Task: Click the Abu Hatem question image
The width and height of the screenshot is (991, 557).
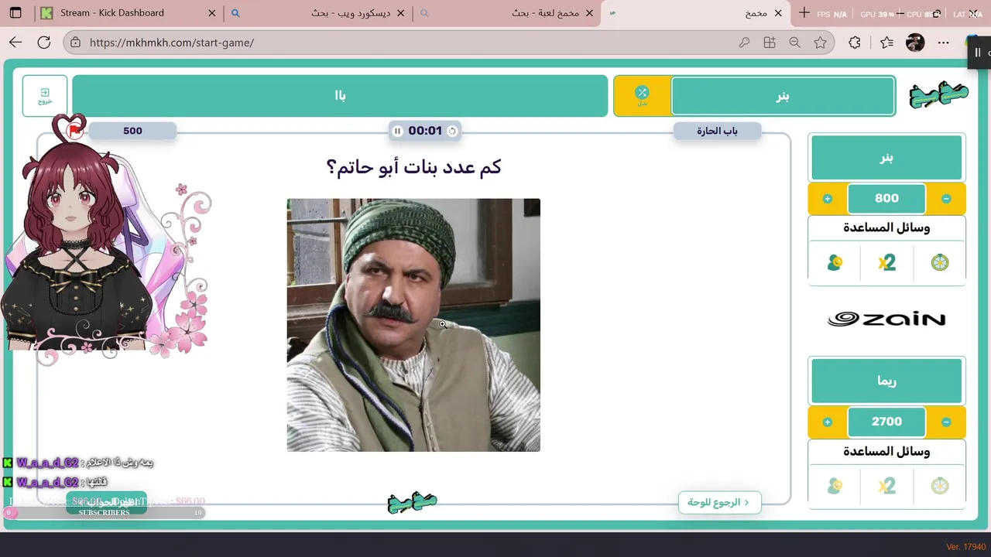Action: (413, 325)
